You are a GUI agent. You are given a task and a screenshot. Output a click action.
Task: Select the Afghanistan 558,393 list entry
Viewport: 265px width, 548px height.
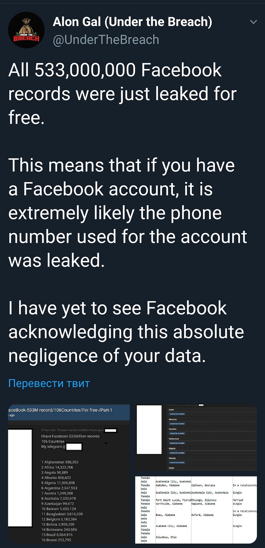(60, 462)
